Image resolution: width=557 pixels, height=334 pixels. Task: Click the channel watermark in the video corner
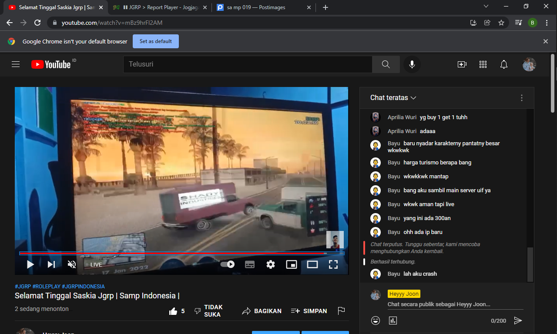pyautogui.click(x=335, y=240)
